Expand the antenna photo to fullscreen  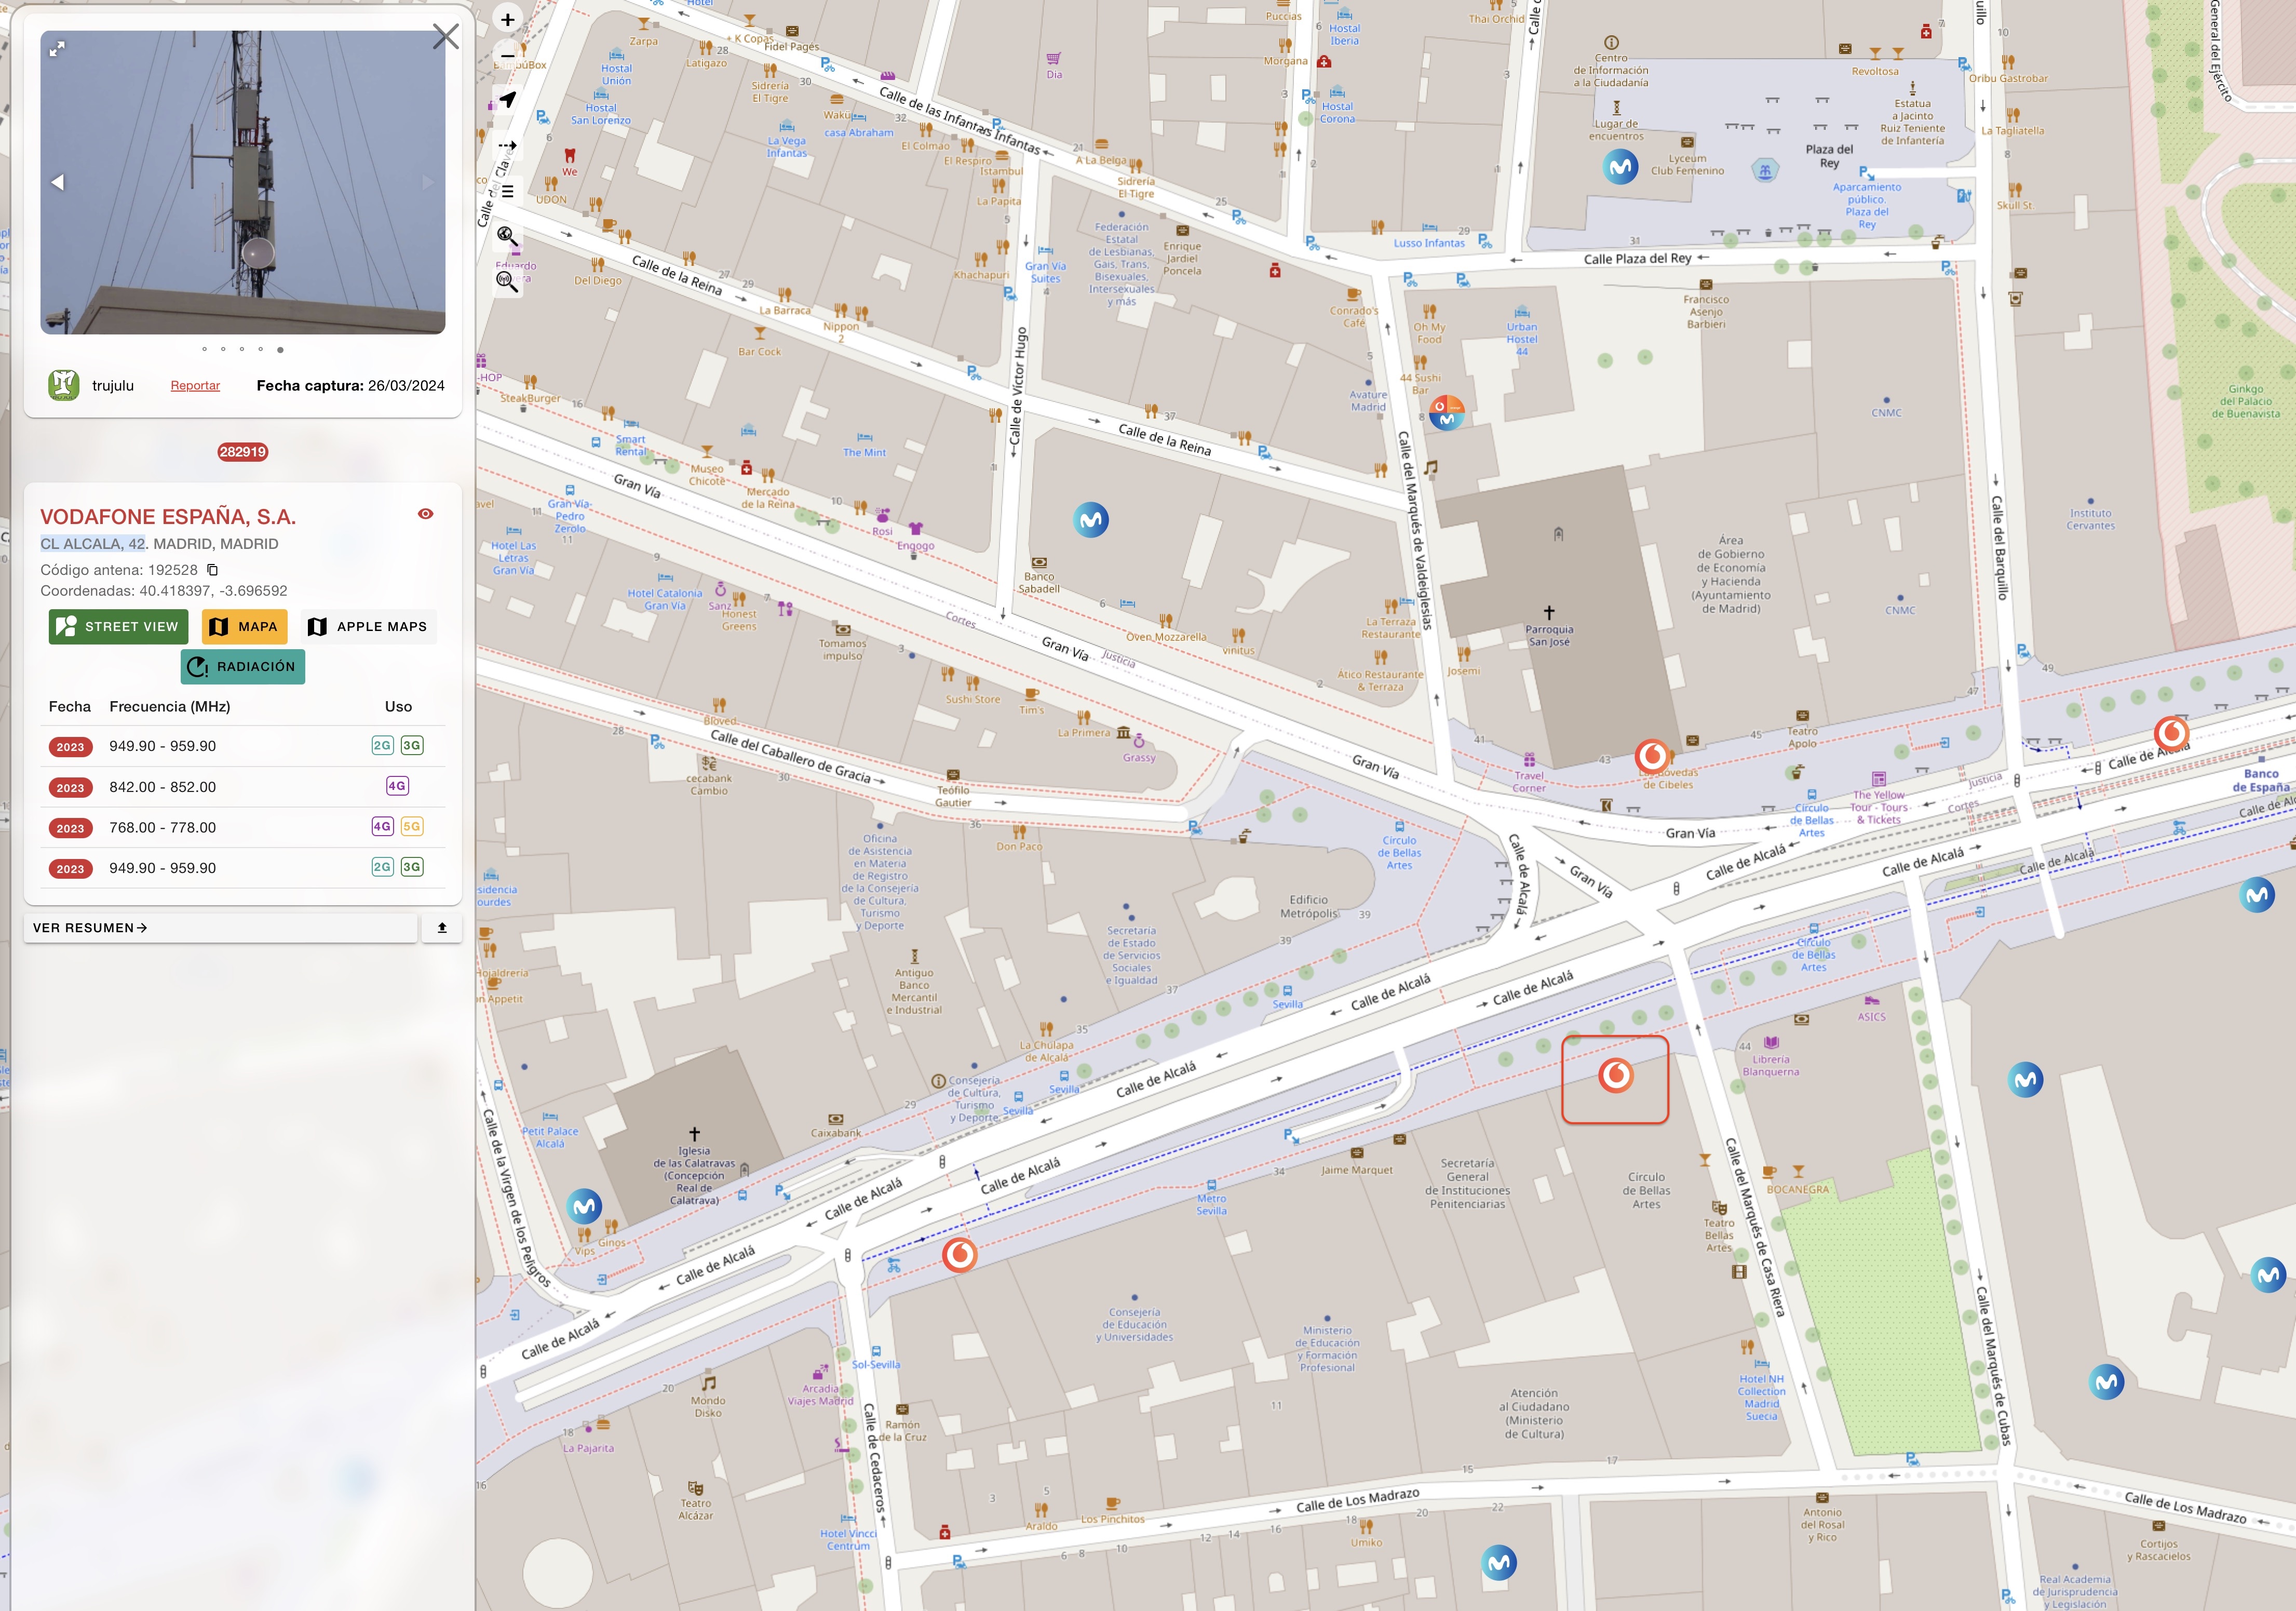pos(58,48)
